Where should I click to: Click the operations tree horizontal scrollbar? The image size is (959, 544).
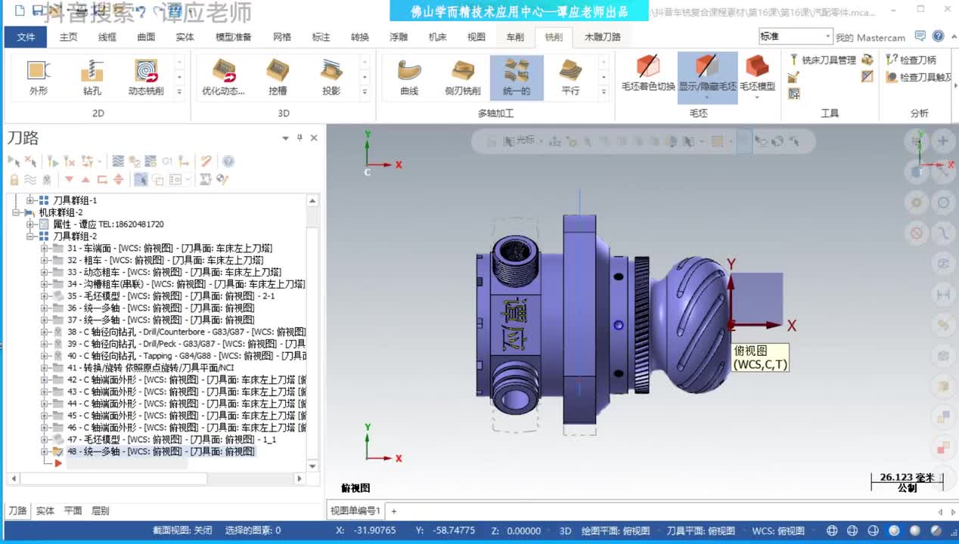click(157, 478)
